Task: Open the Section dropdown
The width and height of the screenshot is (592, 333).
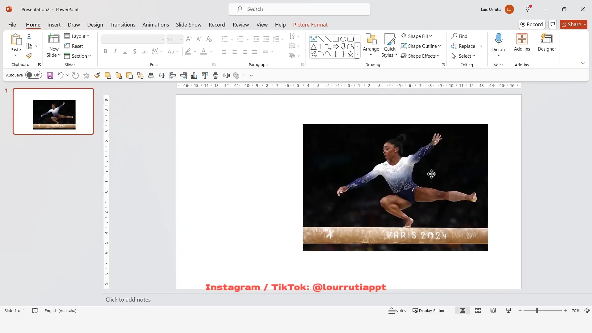Action: (x=77, y=56)
